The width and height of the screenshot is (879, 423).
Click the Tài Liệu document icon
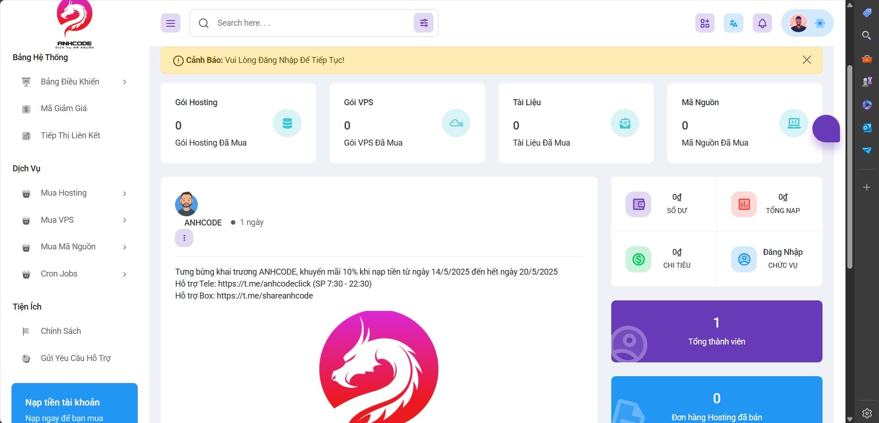[x=625, y=123]
